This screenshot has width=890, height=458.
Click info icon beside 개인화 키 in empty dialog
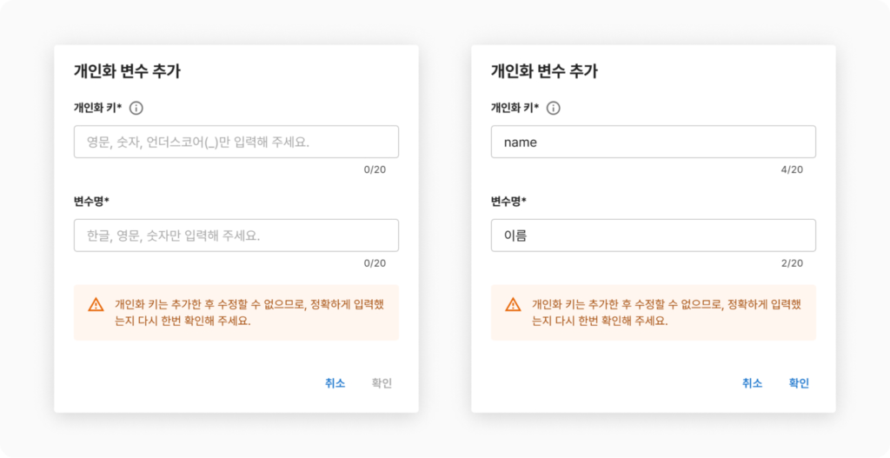(x=136, y=109)
